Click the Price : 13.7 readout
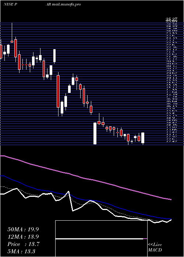 coord(23,244)
